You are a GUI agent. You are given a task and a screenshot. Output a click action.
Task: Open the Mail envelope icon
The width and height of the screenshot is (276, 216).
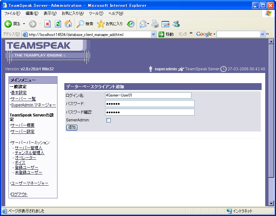pyautogui.click(x=143, y=24)
